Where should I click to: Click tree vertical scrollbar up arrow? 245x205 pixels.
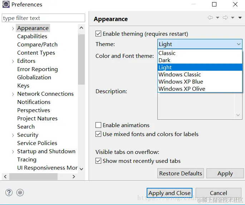tap(82, 28)
